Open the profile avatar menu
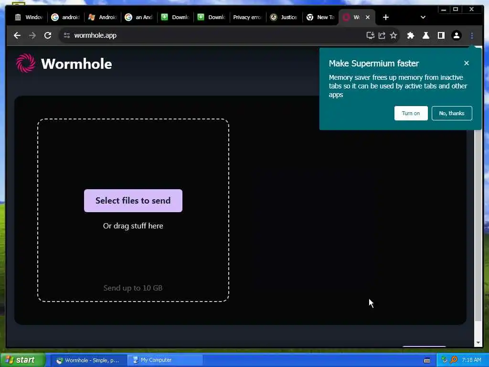The height and width of the screenshot is (367, 489). [x=456, y=35]
